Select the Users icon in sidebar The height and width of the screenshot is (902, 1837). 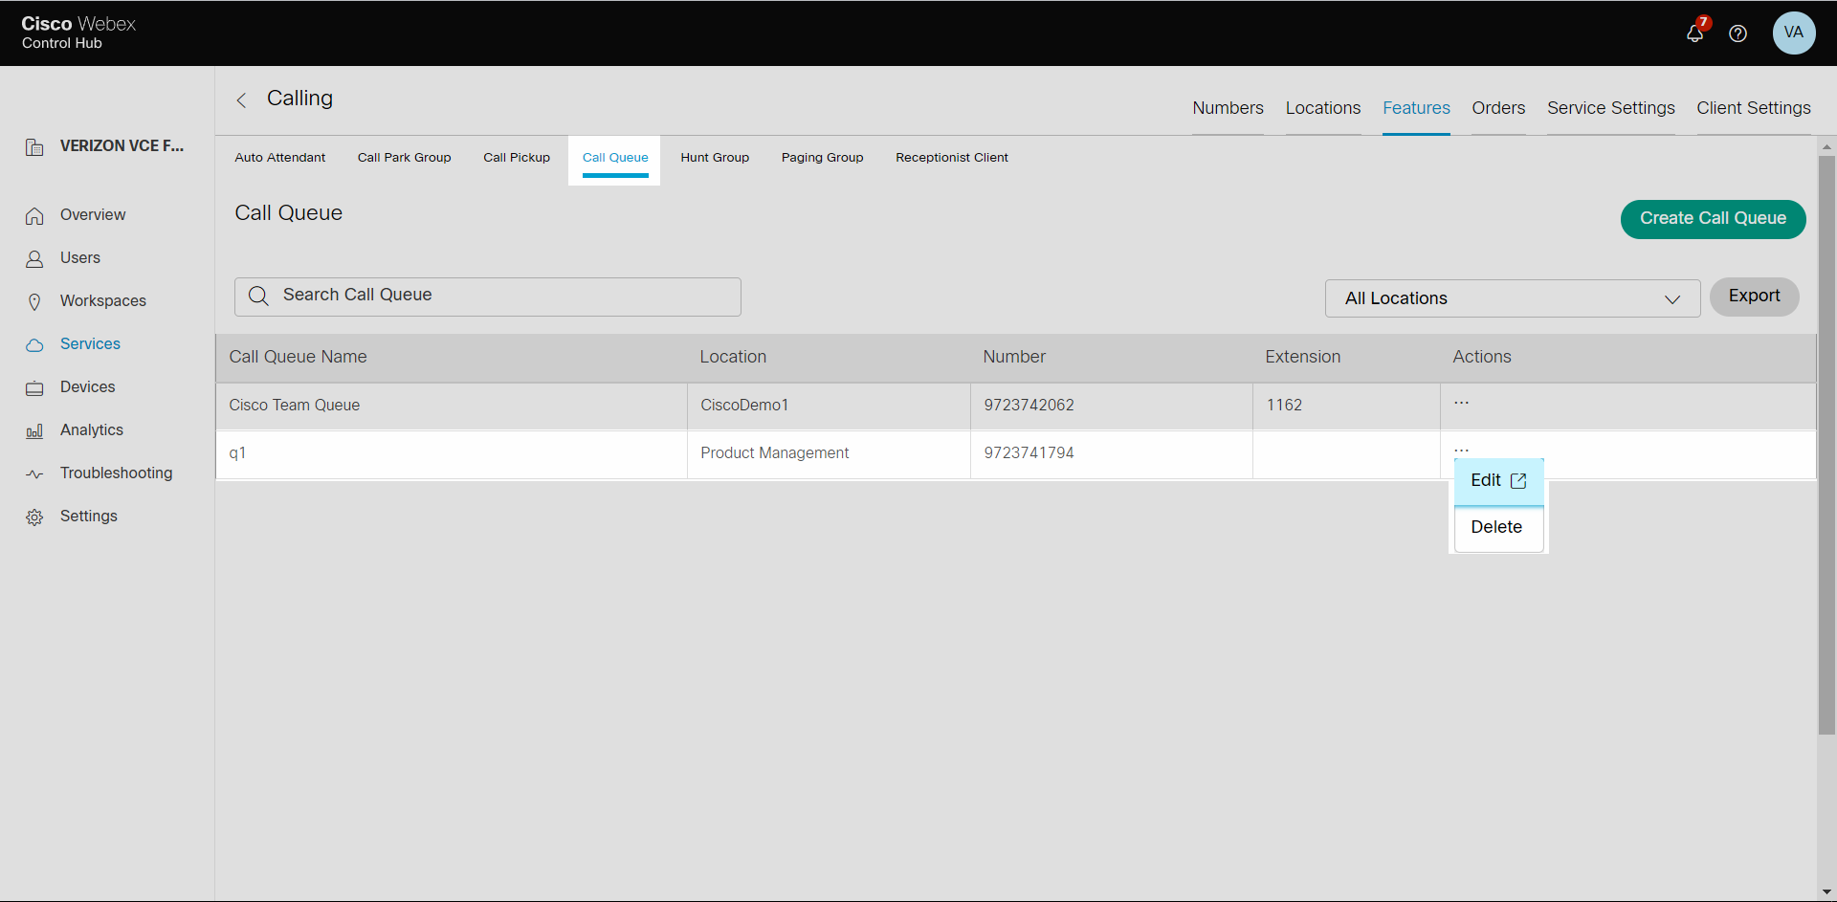tap(34, 258)
